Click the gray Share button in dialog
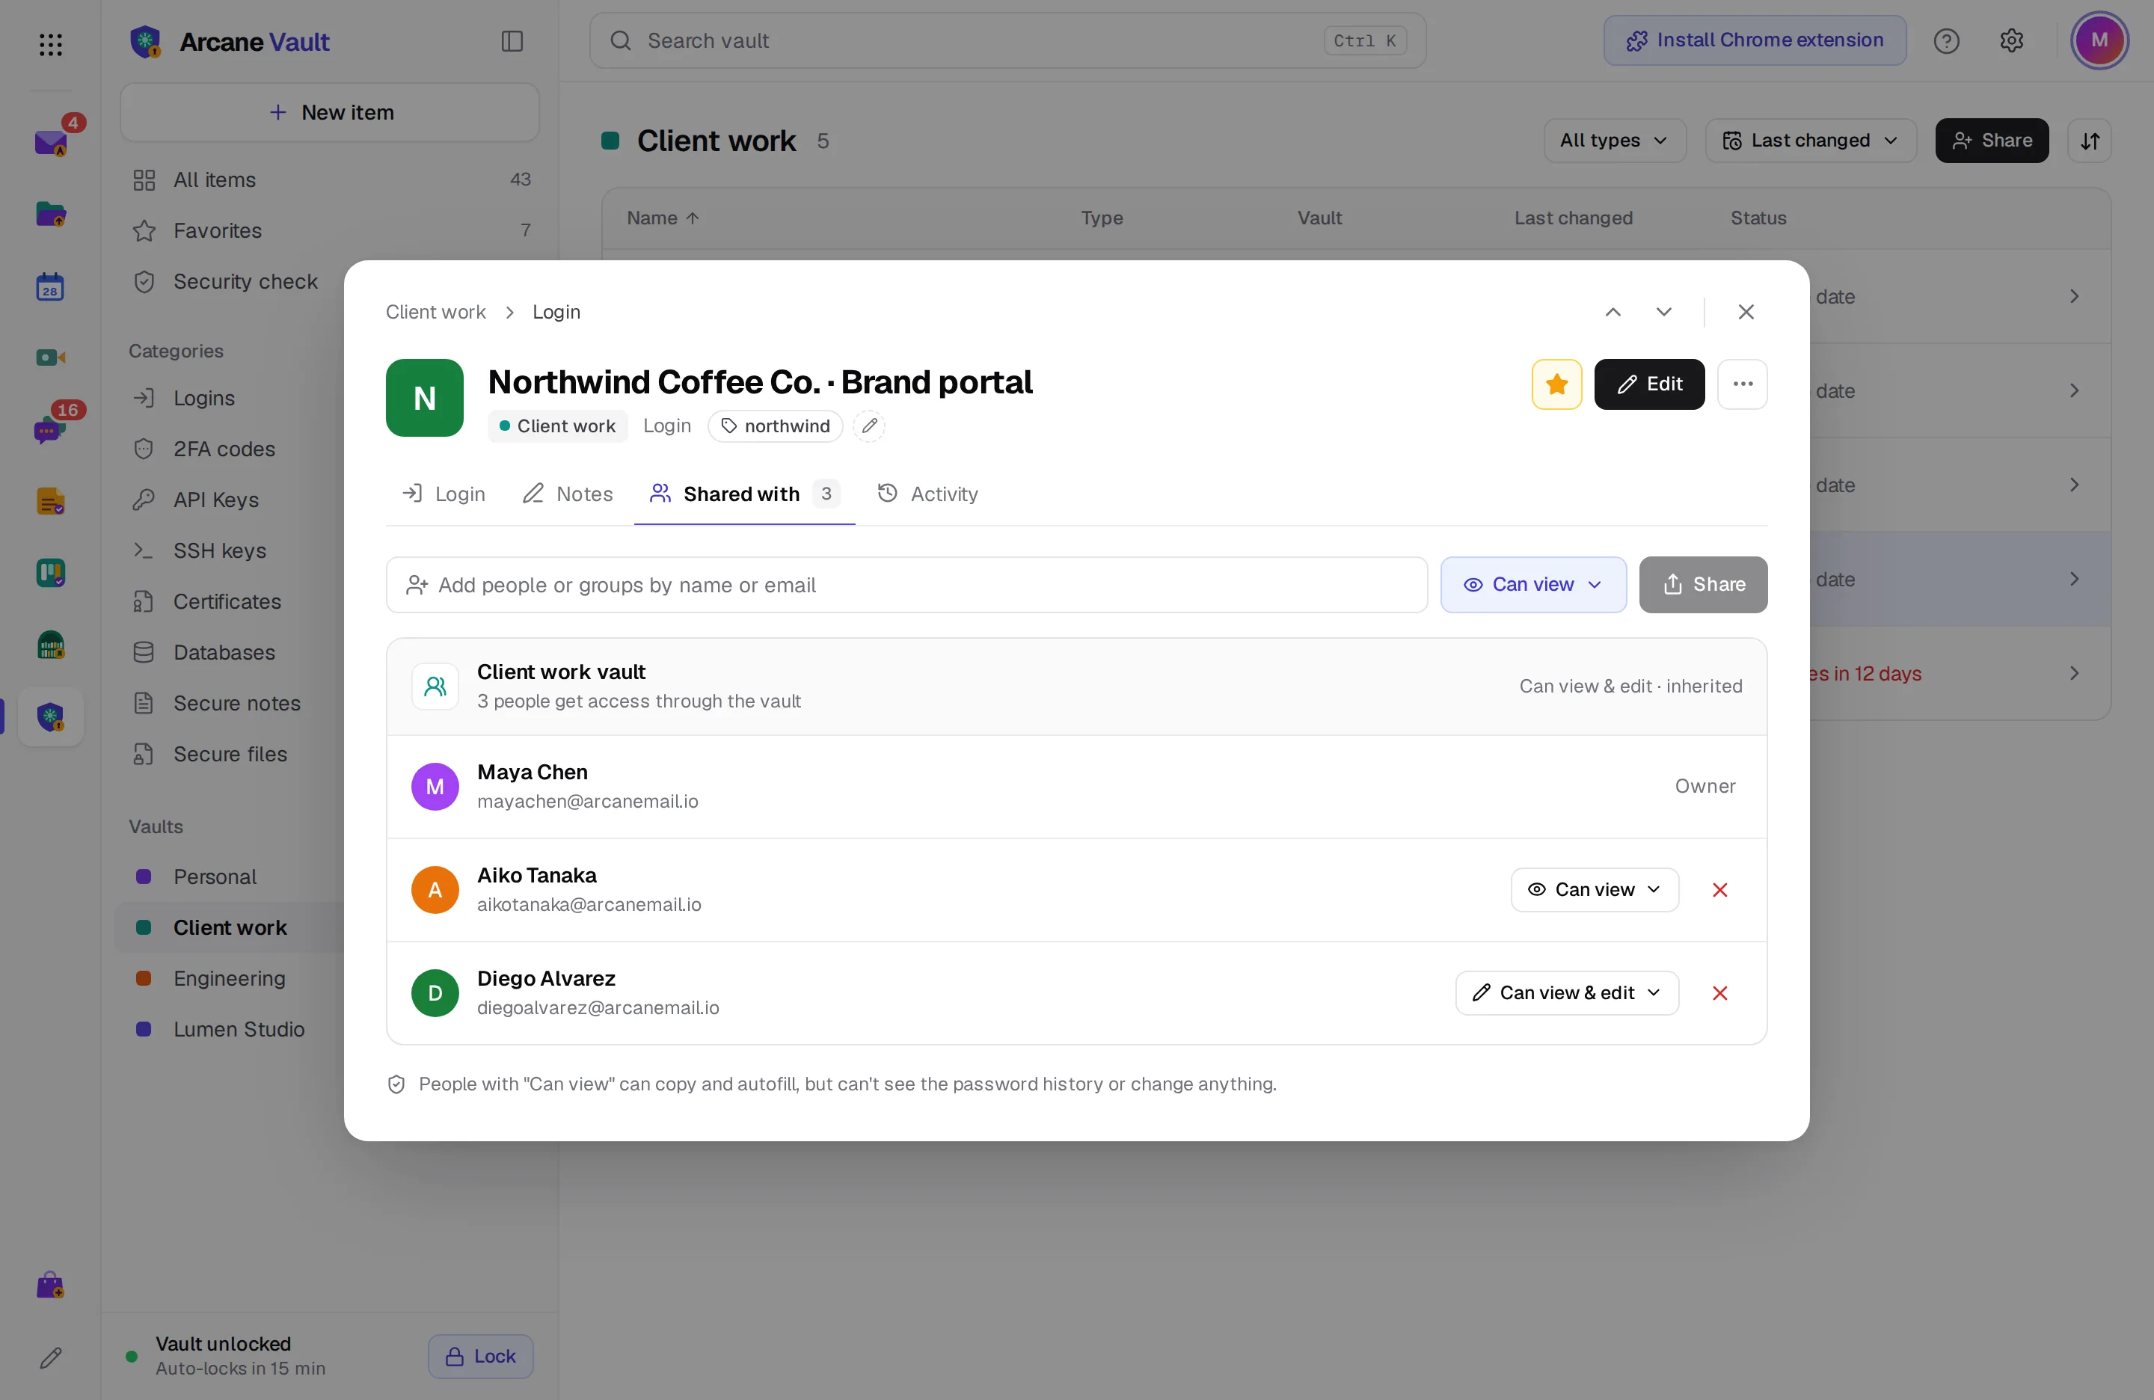2154x1400 pixels. [1702, 586]
